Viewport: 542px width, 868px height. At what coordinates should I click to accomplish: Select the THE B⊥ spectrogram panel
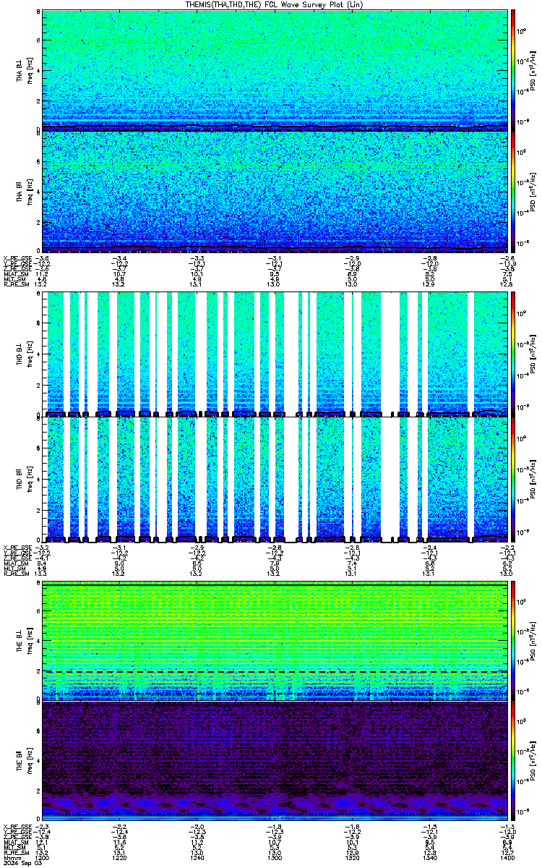(275, 641)
